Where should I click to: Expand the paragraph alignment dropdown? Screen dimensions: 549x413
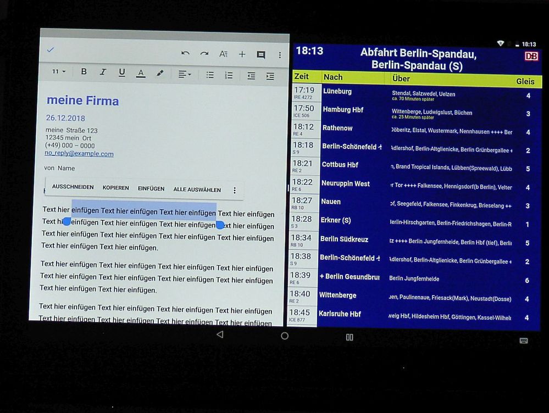pyautogui.click(x=185, y=74)
